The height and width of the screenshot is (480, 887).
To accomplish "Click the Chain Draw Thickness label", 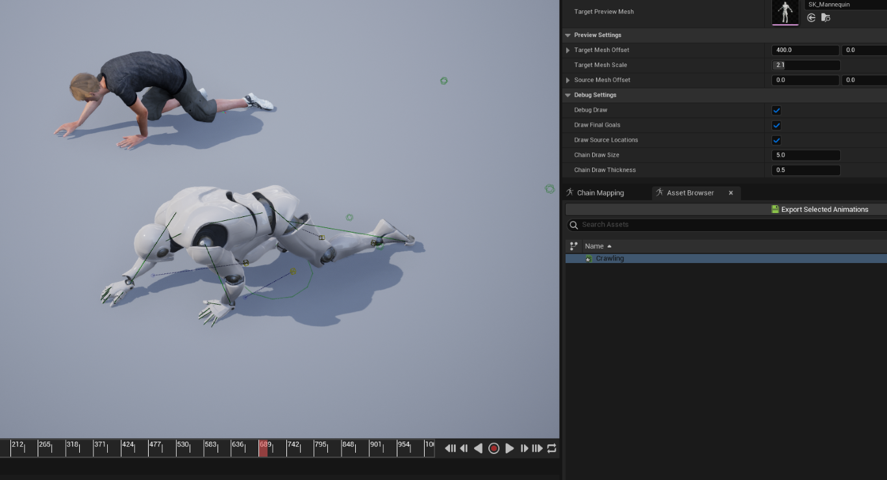I will point(605,170).
